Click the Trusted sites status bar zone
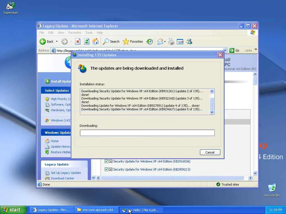This screenshot has height=214, width=286. 228,184
